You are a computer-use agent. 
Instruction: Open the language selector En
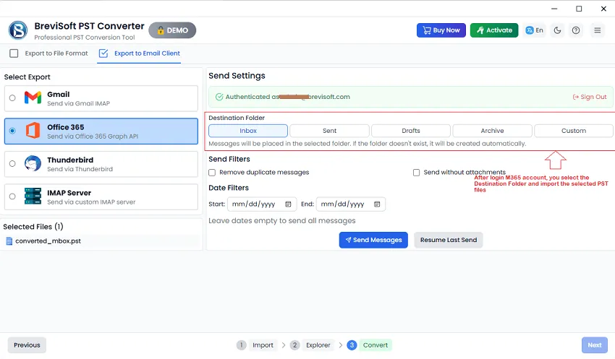535,30
